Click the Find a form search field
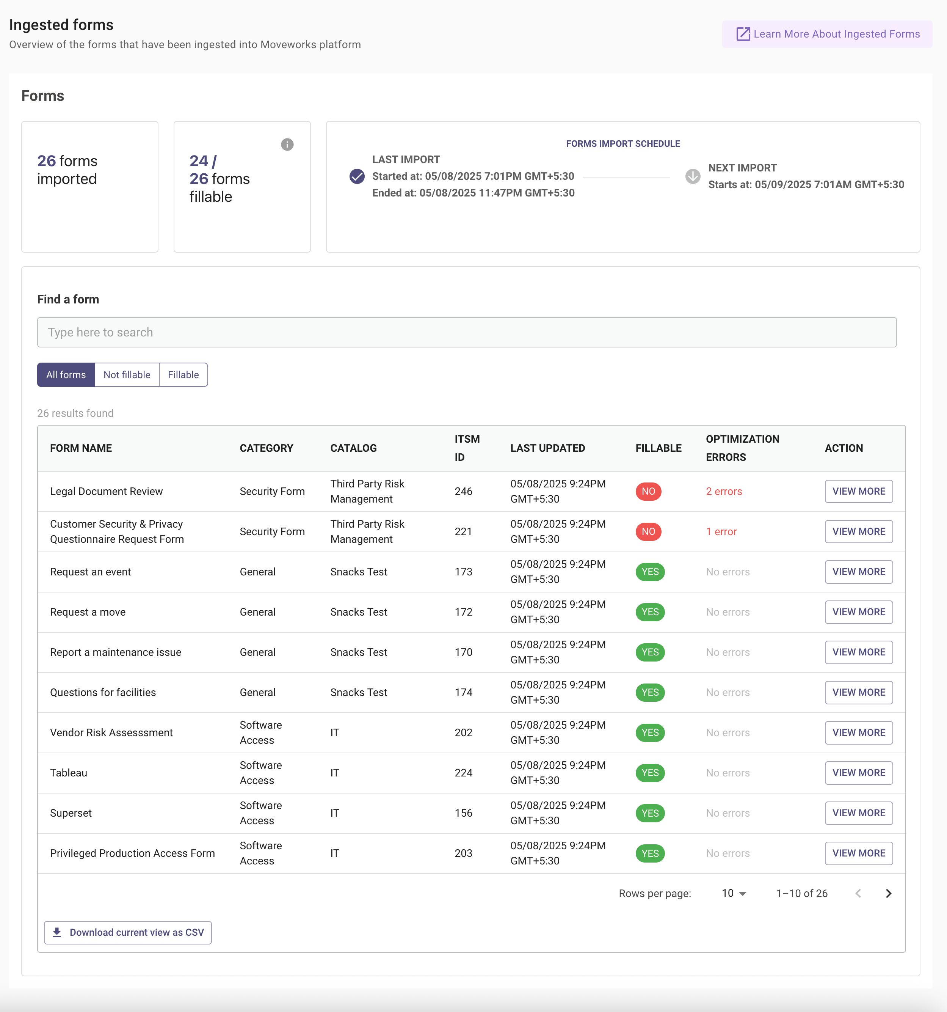Viewport: 947px width, 1012px height. (466, 332)
